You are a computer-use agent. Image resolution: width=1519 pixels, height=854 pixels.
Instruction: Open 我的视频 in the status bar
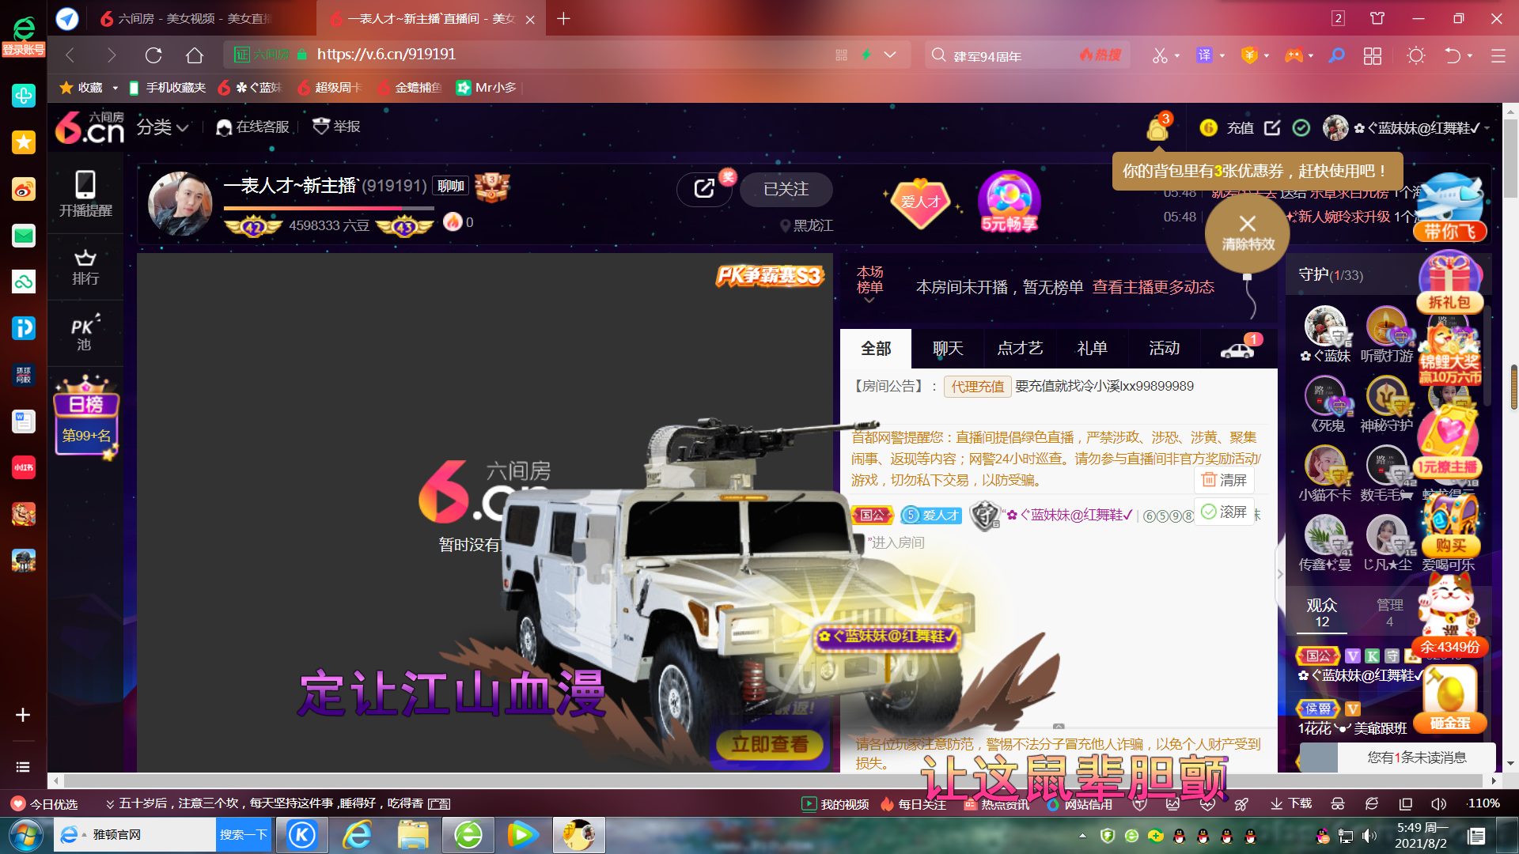(835, 803)
